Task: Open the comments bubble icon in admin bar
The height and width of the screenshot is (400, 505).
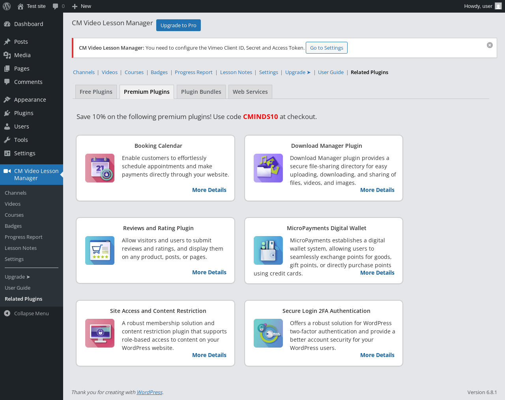Action: click(x=56, y=6)
